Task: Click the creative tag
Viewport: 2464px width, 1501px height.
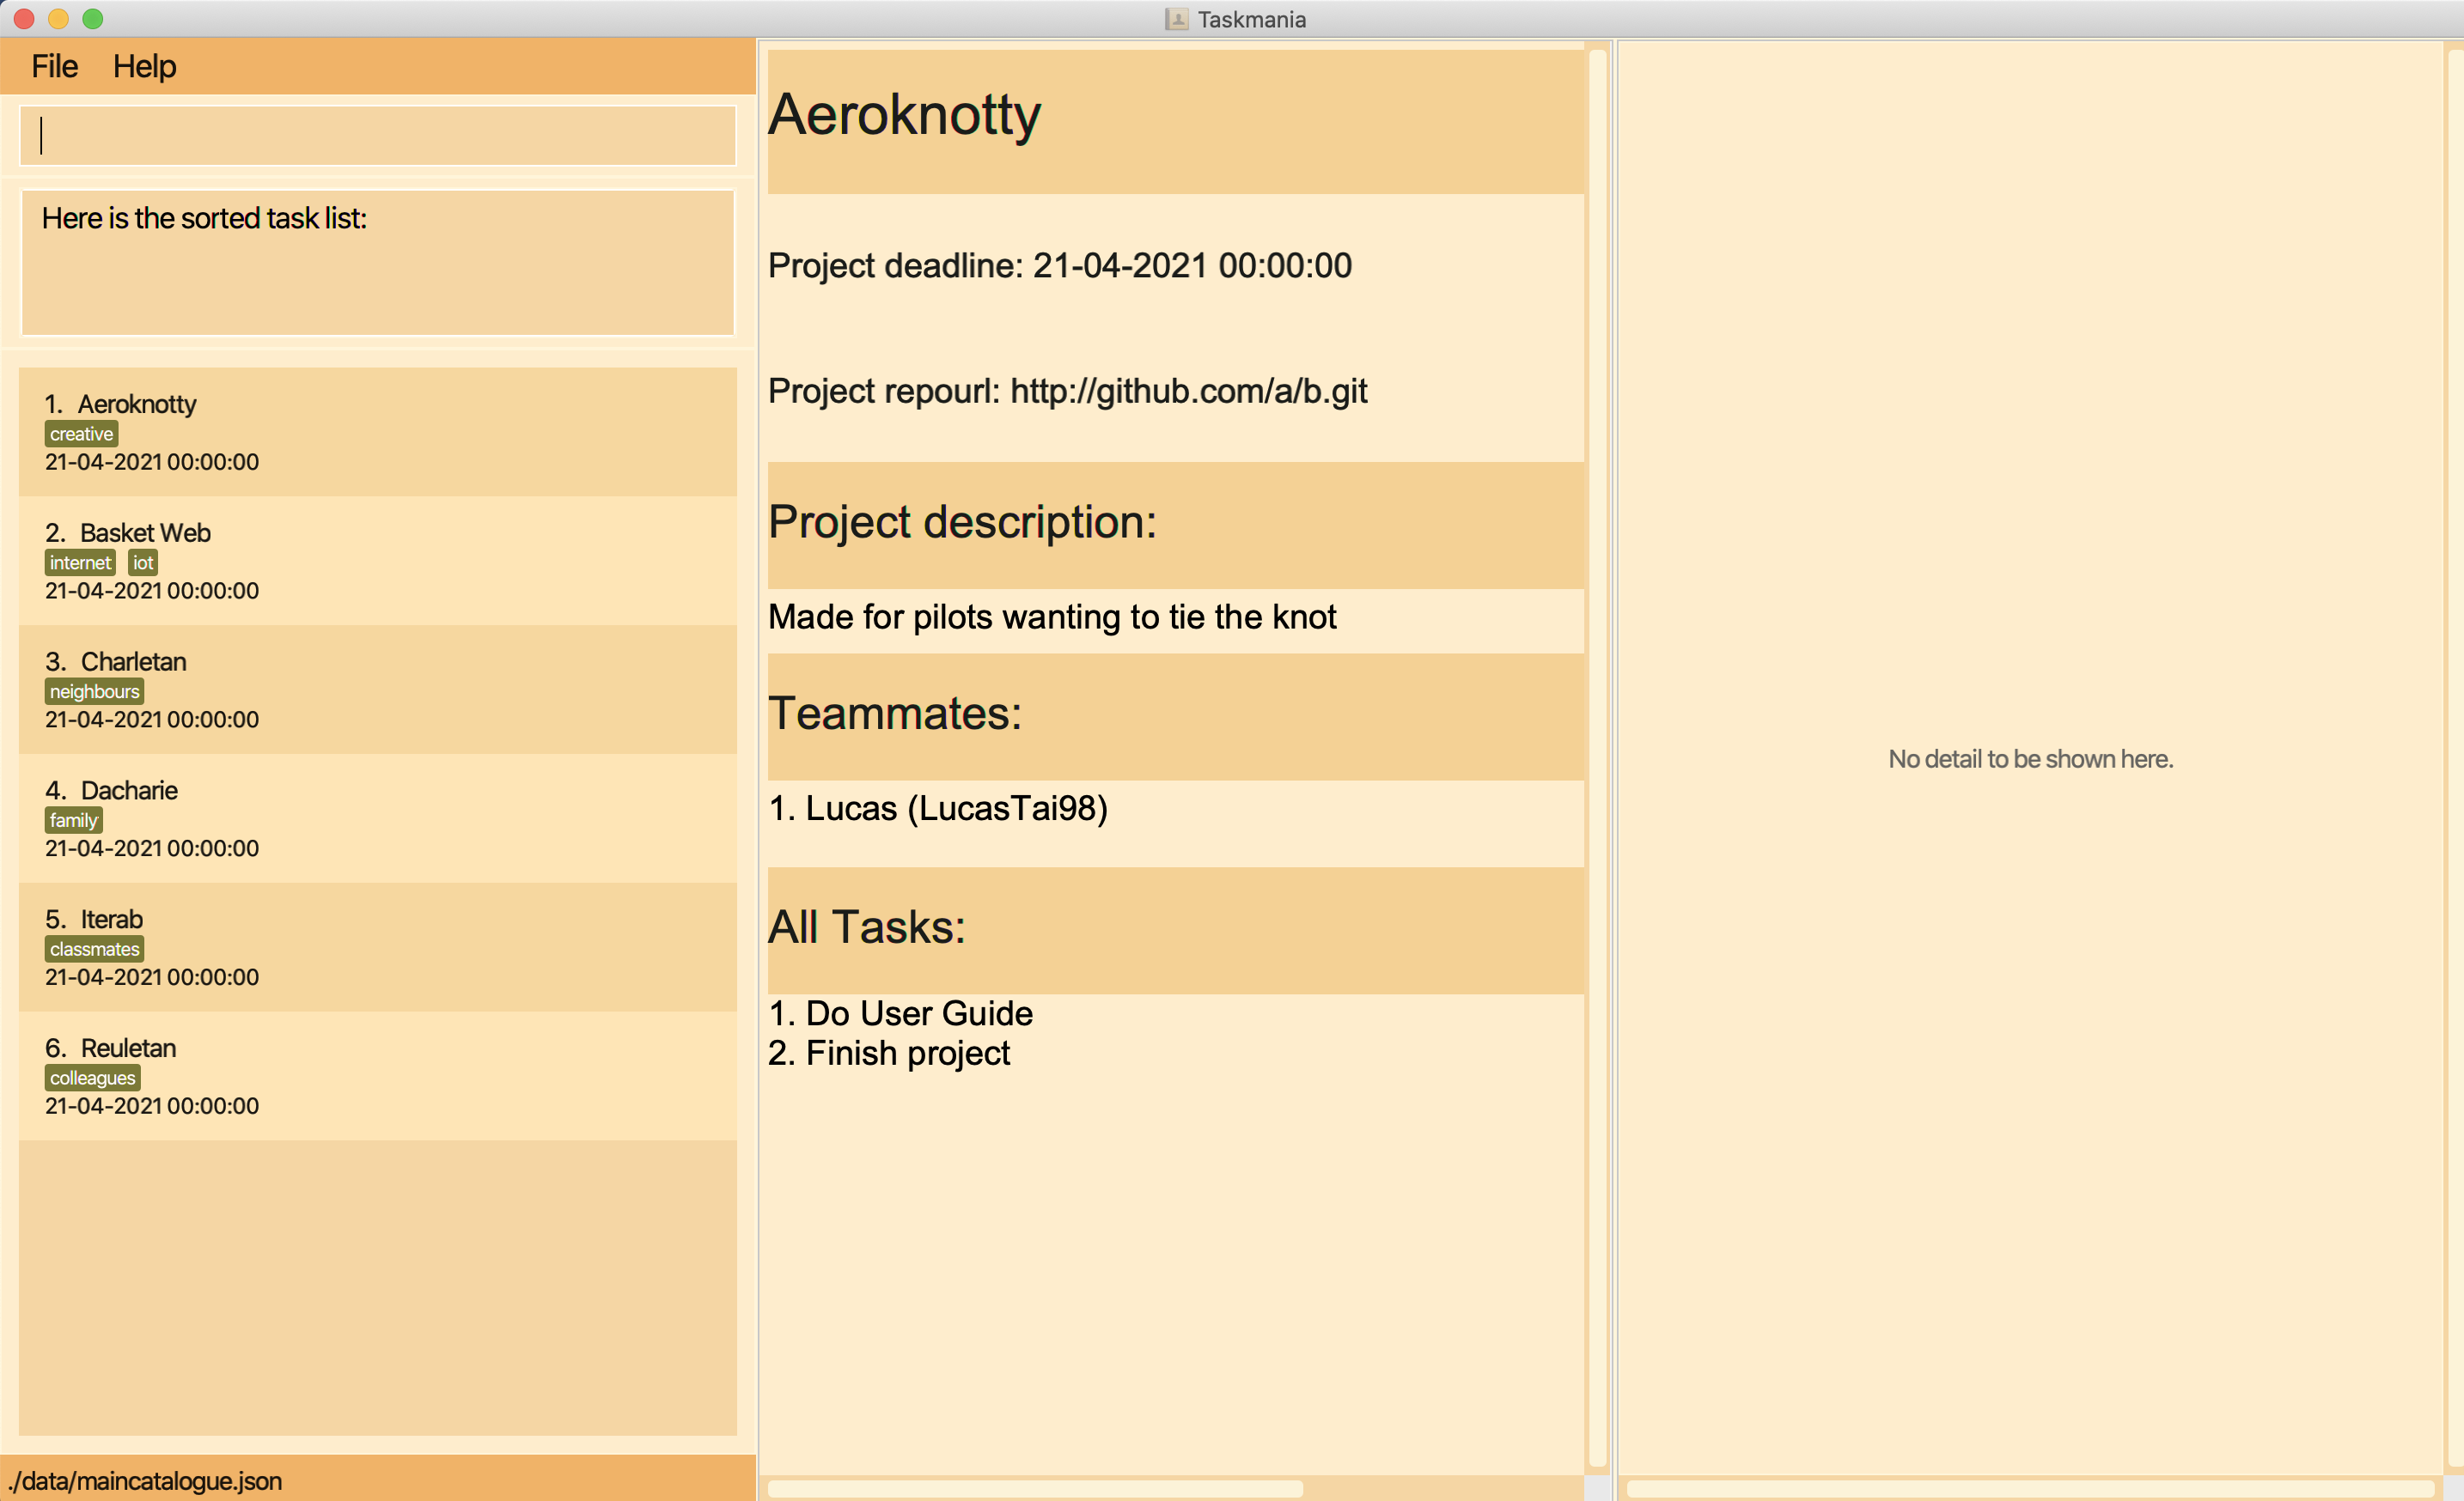Action: tap(81, 434)
